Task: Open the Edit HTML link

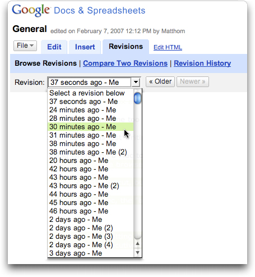Action: [168, 47]
